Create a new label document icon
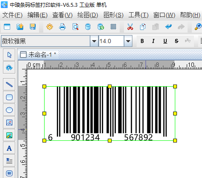This screenshot has width=202, height=178. 7,27
